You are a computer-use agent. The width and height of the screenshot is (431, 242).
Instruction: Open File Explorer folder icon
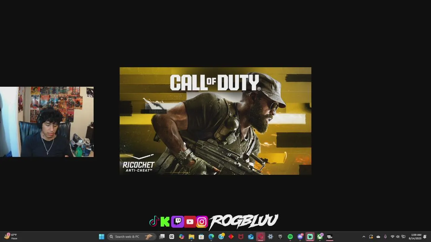tap(191, 237)
